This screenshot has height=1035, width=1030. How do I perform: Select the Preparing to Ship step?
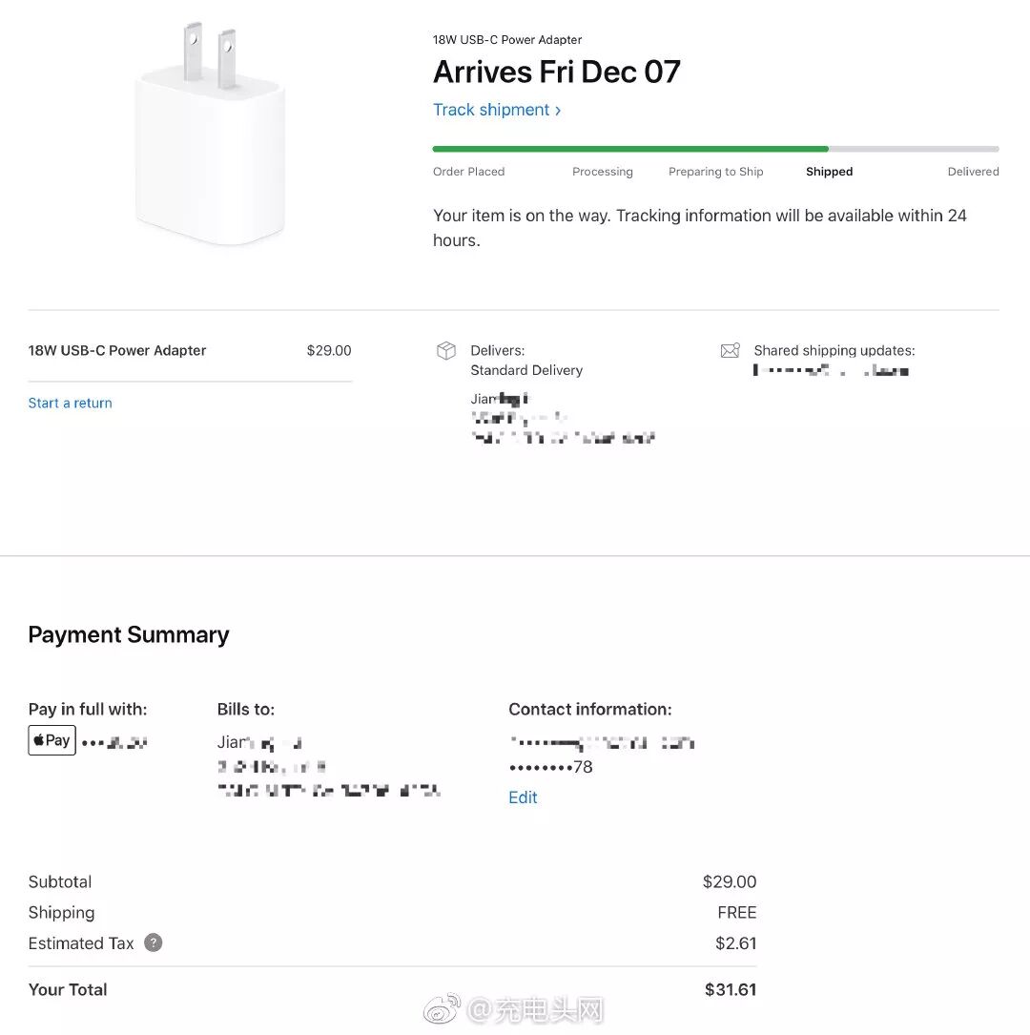[x=715, y=172]
